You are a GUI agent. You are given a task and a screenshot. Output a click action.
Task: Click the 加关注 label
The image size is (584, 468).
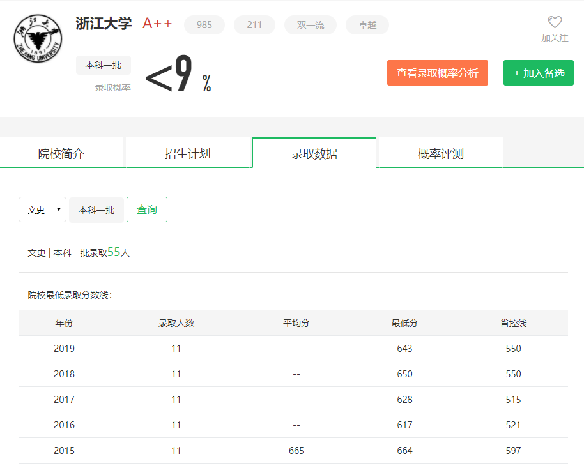coord(555,38)
